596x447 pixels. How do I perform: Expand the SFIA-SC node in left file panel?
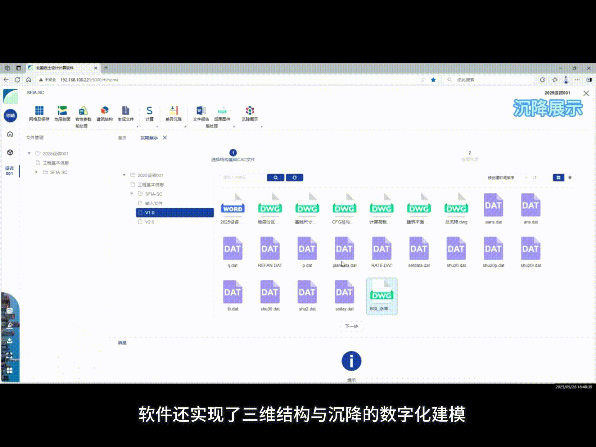tap(36, 172)
